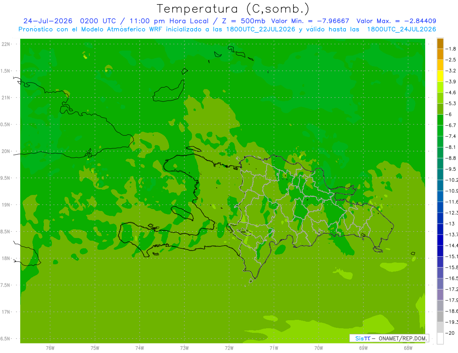Click the '68W' longitude label

408,348
